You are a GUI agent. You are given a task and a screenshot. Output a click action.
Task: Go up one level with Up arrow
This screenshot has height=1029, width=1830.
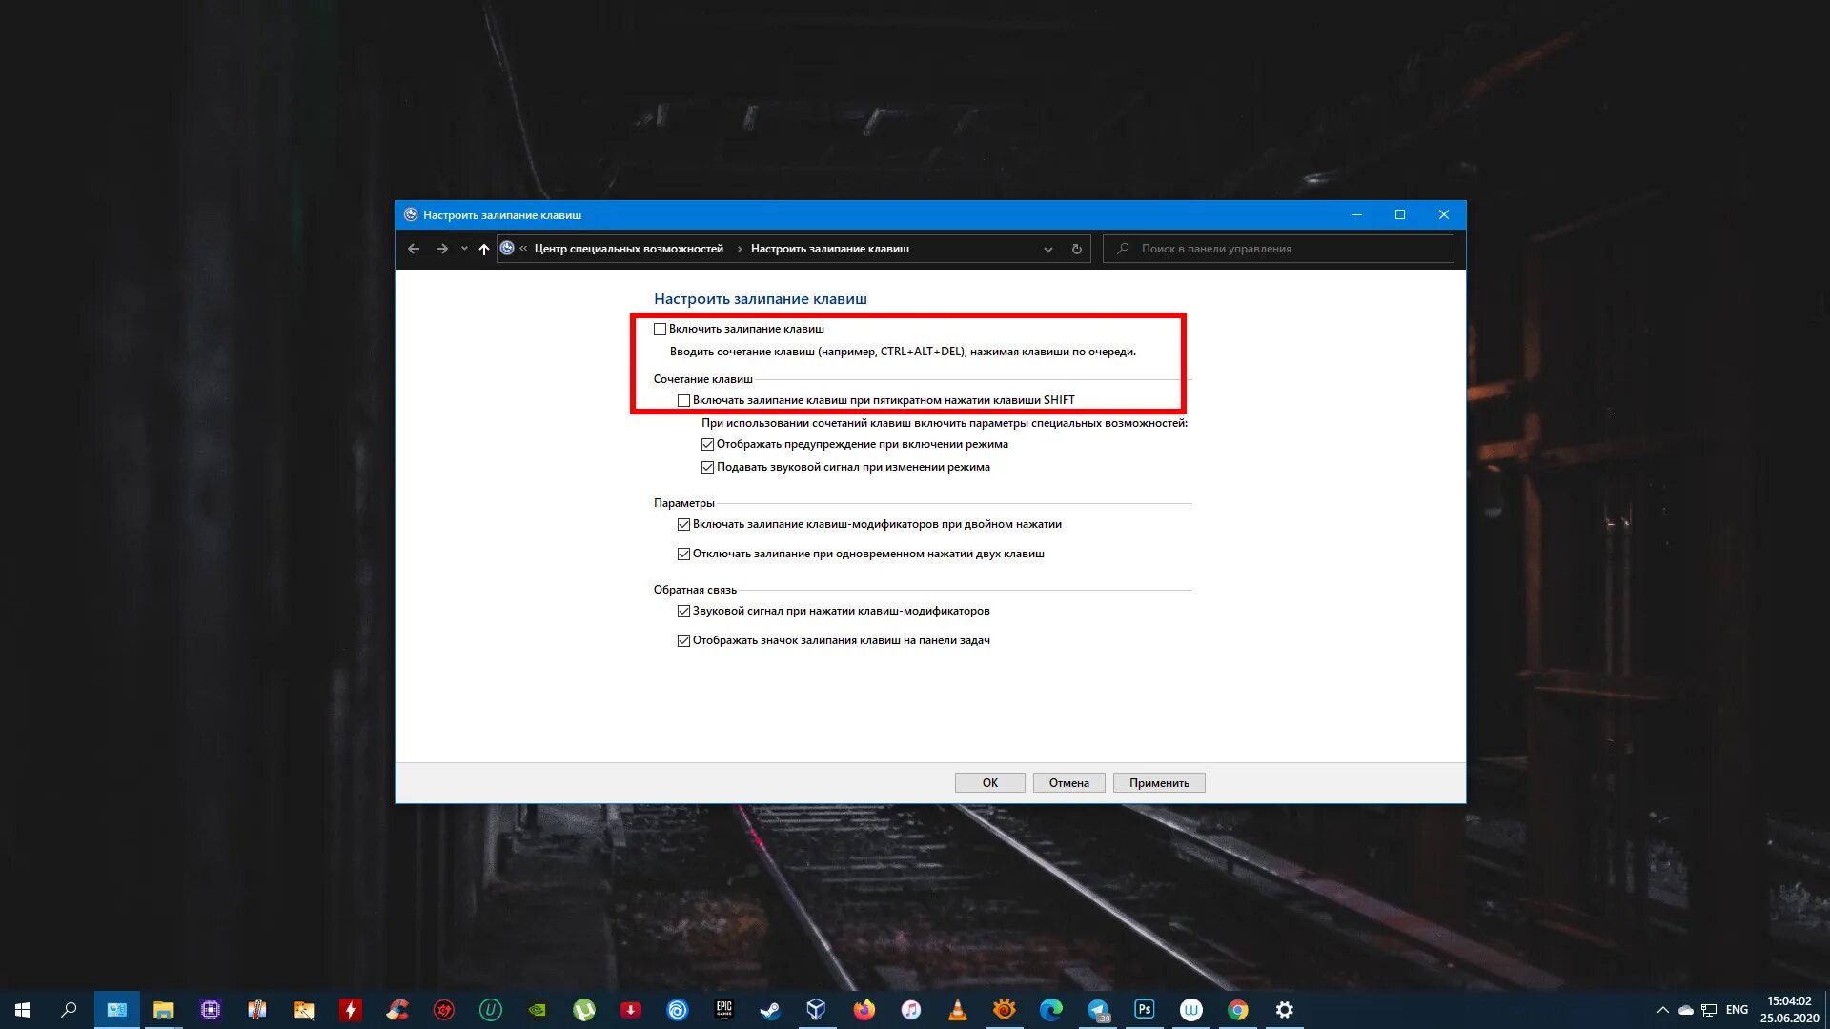tap(484, 249)
